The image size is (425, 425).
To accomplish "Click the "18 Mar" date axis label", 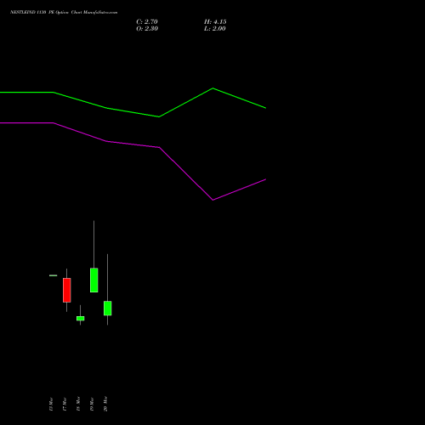I will point(78,404).
